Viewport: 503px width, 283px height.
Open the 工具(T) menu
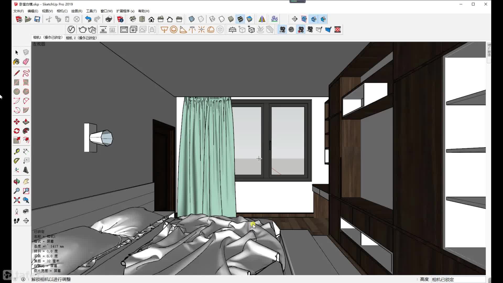point(91,11)
